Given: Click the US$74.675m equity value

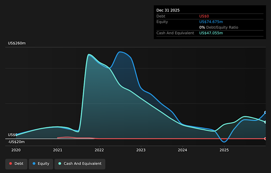Looking at the screenshot, I should click(211, 22).
